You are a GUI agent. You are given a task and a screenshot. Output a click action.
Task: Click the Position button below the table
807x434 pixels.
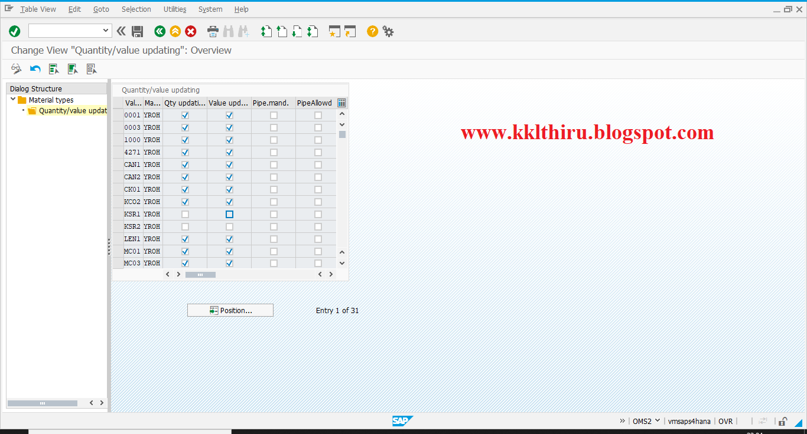(x=230, y=310)
